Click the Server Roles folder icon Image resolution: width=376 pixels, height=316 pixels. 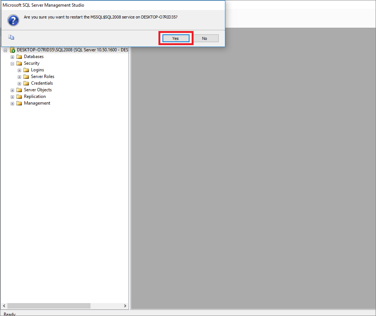(26, 77)
